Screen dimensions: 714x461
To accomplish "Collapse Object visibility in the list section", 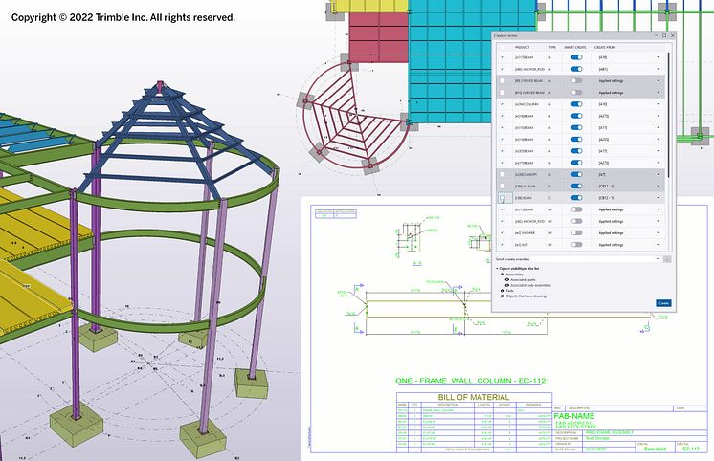I will click(x=498, y=268).
